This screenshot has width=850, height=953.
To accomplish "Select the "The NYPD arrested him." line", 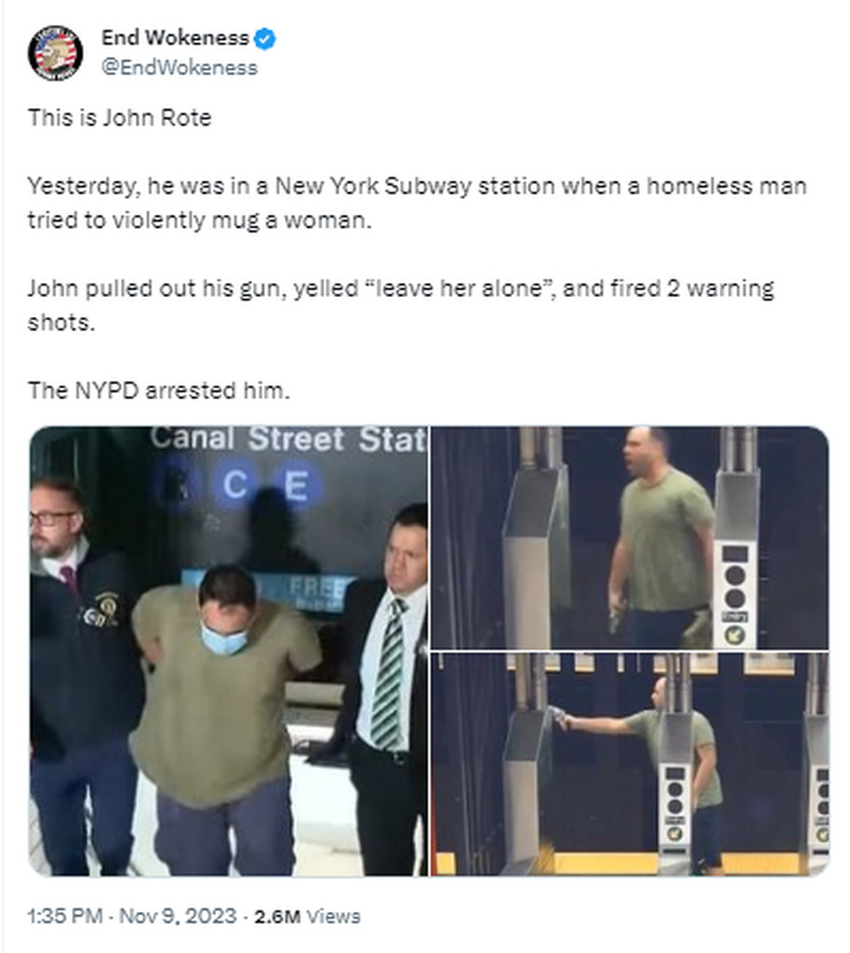I will pyautogui.click(x=159, y=390).
